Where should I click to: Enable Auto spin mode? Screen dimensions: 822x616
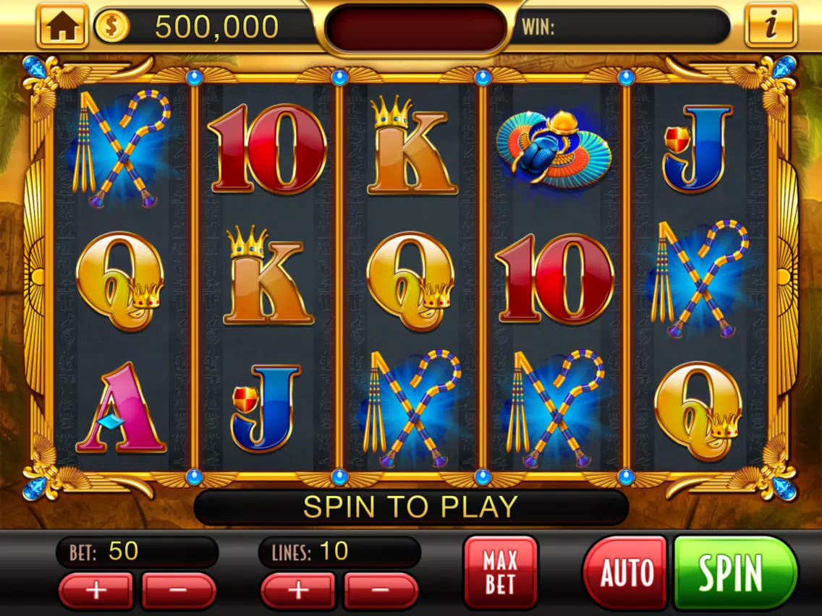coord(625,571)
